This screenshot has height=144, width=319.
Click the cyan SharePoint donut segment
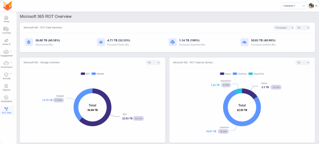(239, 91)
